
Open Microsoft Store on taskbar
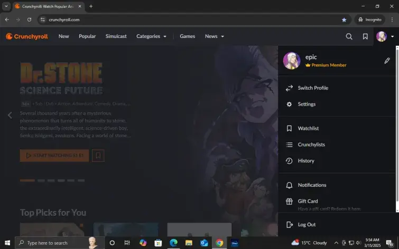point(158,243)
